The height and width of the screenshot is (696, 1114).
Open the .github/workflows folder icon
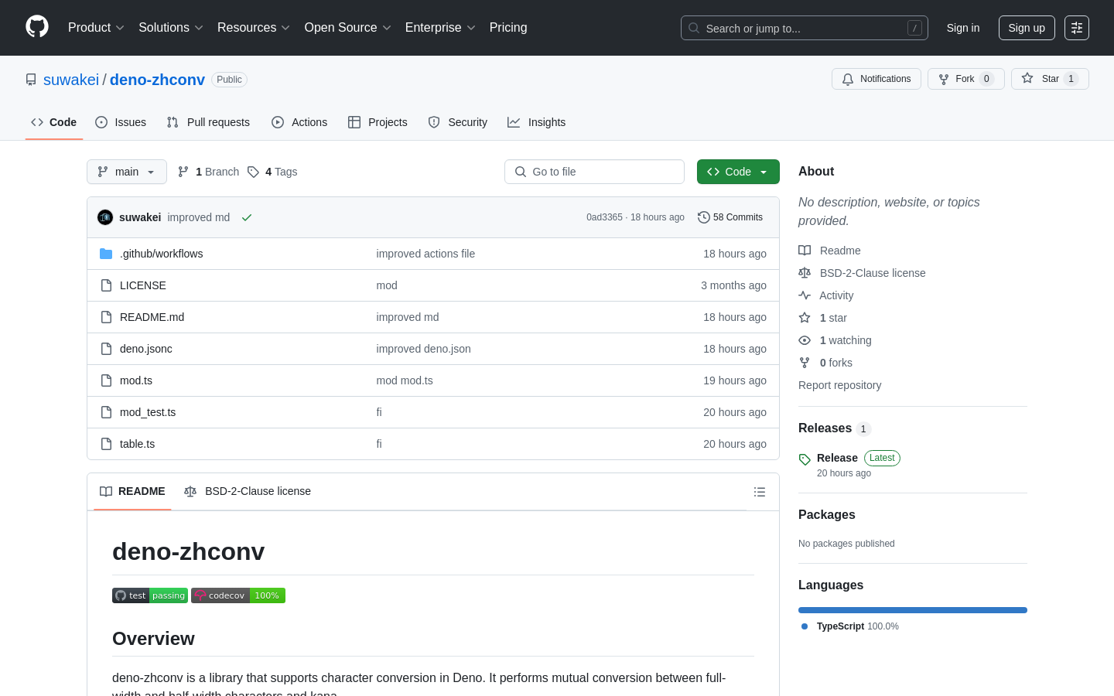click(106, 254)
